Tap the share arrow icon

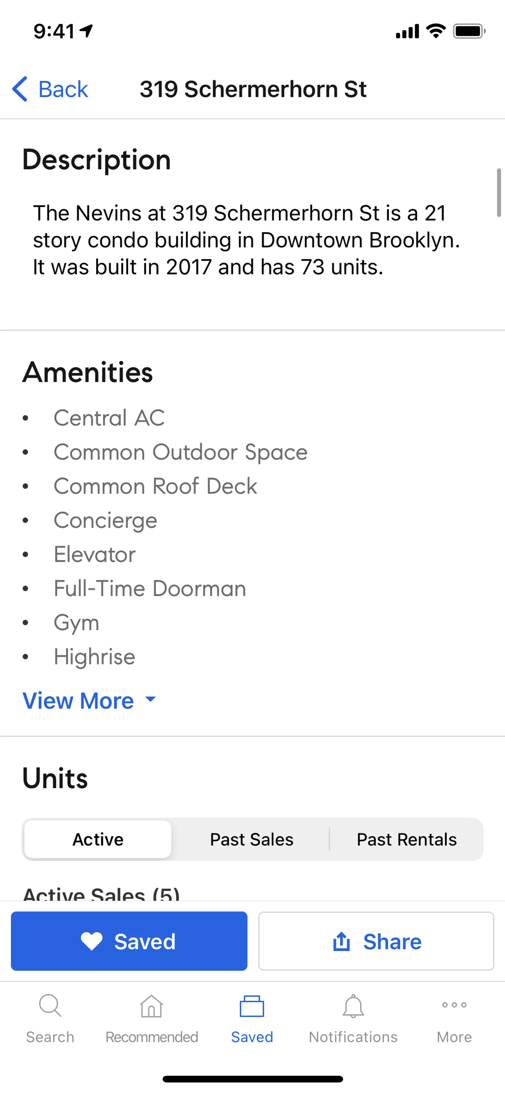(342, 941)
